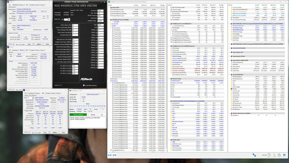
Task: Open Tools dropdown arrow in CPU-Z Mainboard window
Action: pyautogui.click(x=33, y=44)
